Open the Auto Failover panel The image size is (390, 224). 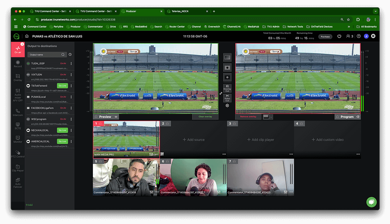(18, 183)
